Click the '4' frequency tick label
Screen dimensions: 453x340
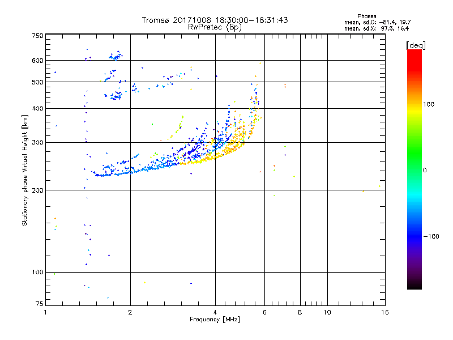215,312
